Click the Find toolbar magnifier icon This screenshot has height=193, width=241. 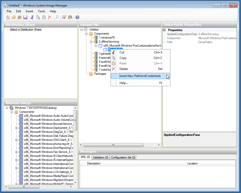[x=57, y=17]
